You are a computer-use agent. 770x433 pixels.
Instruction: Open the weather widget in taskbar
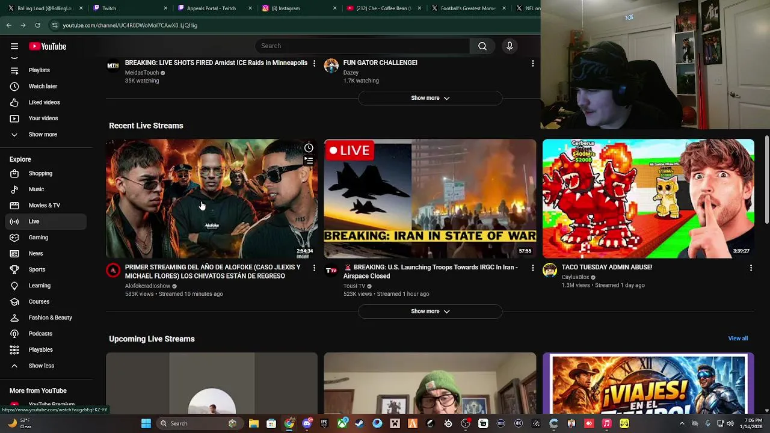[x=19, y=423]
